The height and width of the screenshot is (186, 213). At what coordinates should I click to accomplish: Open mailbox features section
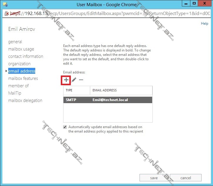point(23,78)
